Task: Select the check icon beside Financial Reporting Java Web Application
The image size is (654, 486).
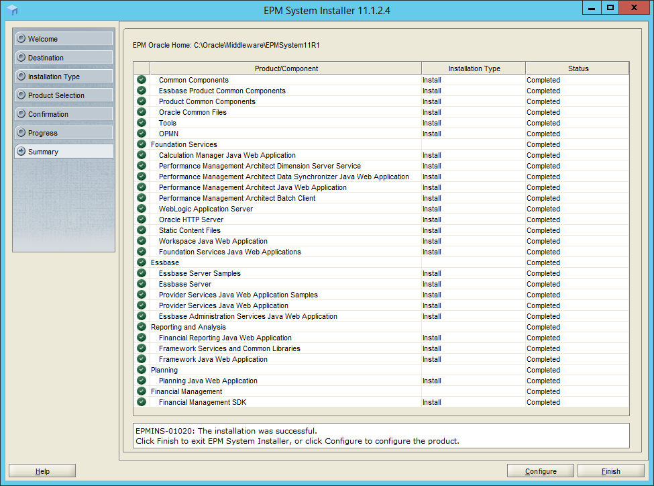Action: coord(142,338)
